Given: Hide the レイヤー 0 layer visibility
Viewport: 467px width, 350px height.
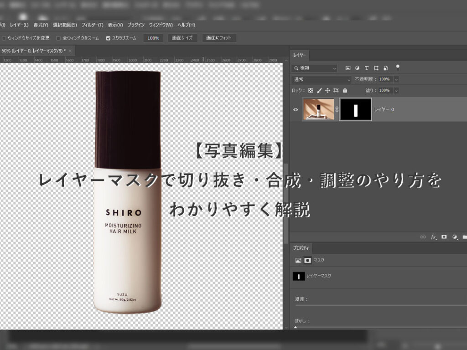Looking at the screenshot, I should 295,109.
